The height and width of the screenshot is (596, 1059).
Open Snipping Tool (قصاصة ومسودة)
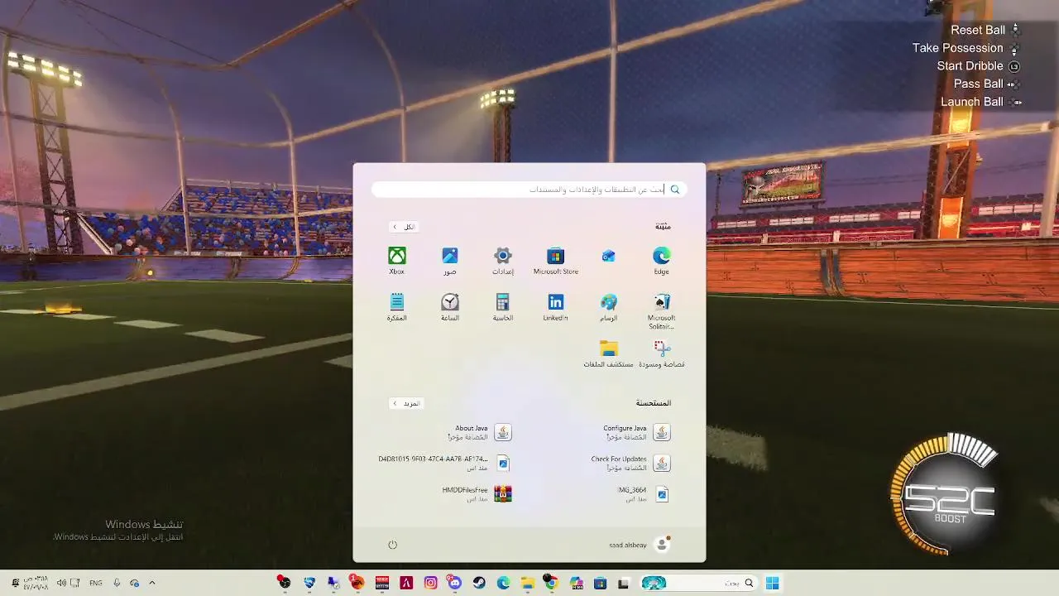click(x=661, y=353)
